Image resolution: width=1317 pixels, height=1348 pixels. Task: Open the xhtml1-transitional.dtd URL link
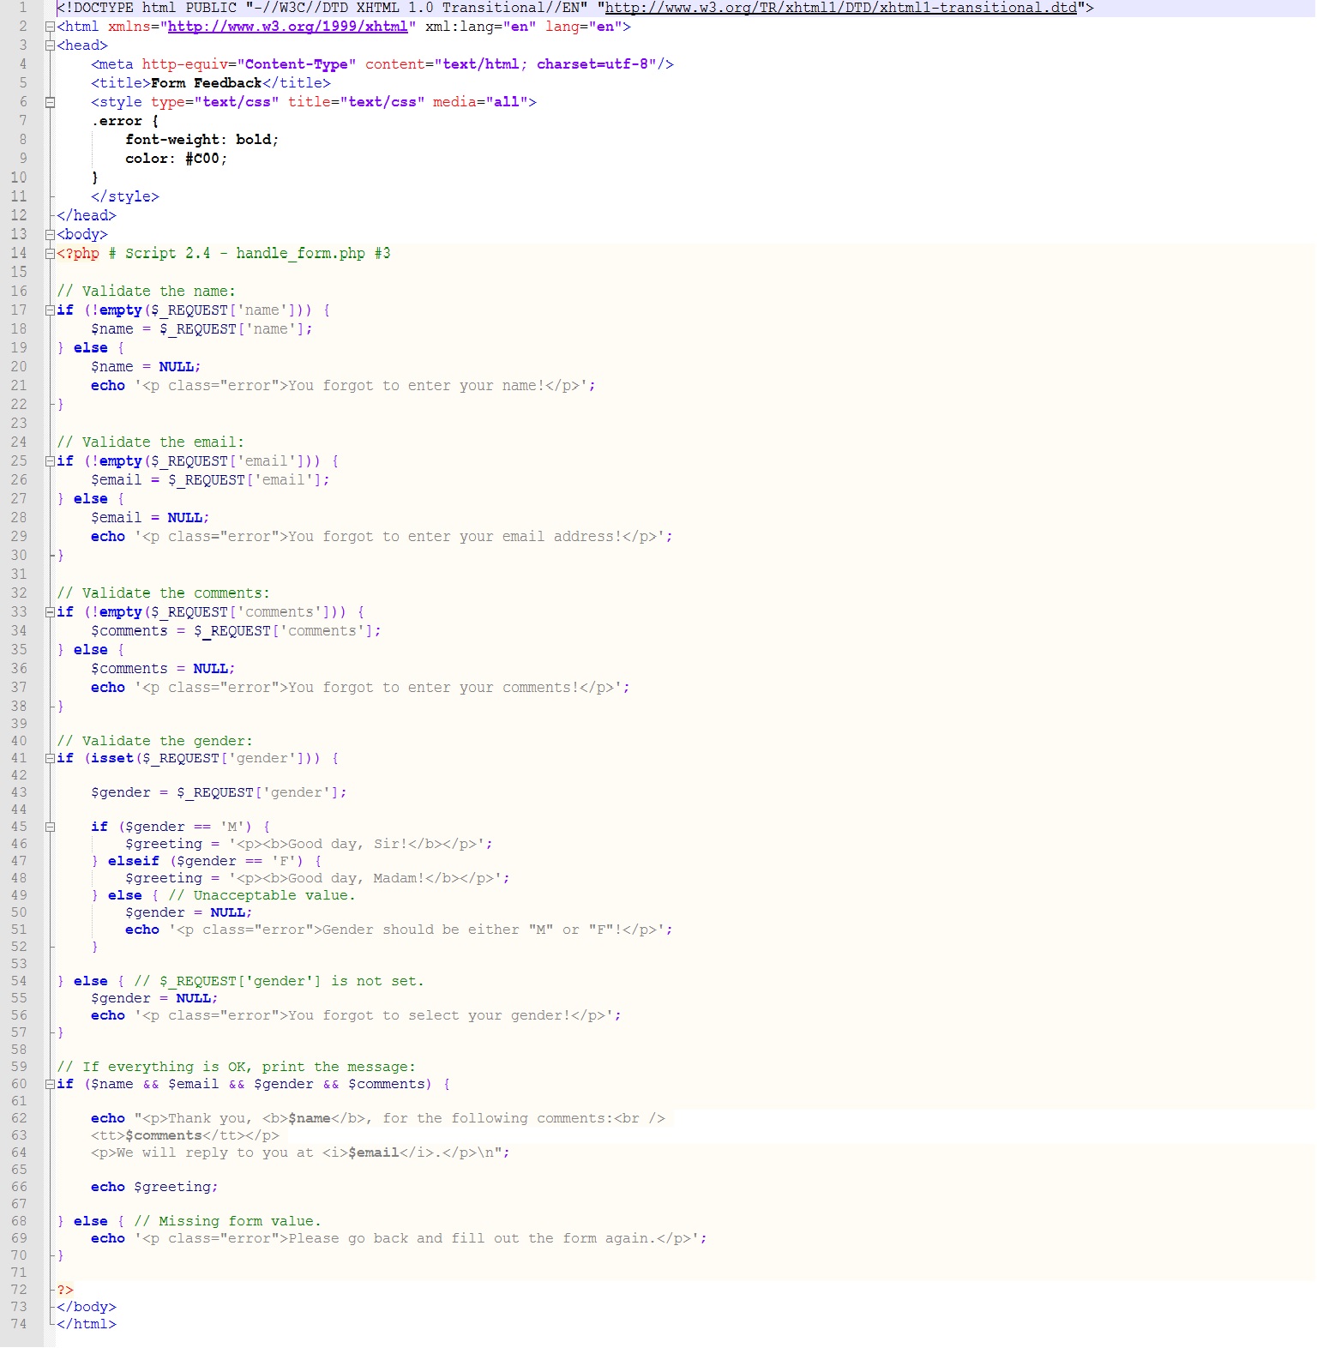841,8
